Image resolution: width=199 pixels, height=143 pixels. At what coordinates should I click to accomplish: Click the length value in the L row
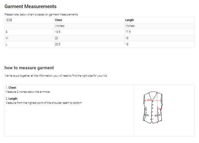(127, 44)
